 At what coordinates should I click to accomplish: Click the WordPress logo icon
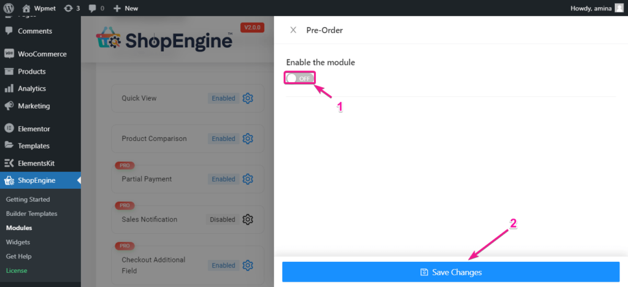click(x=9, y=8)
